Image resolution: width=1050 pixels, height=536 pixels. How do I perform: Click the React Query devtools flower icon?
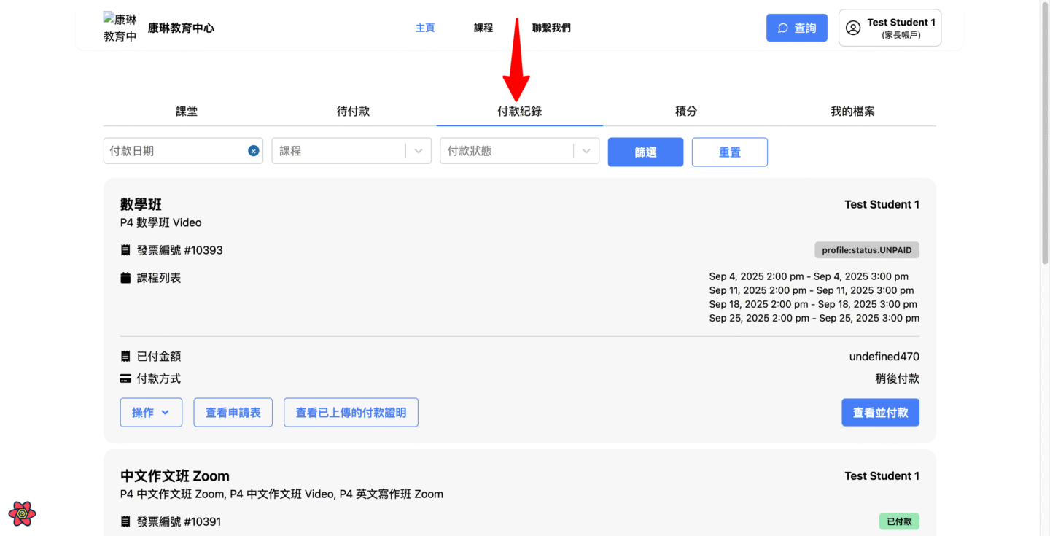[23, 513]
